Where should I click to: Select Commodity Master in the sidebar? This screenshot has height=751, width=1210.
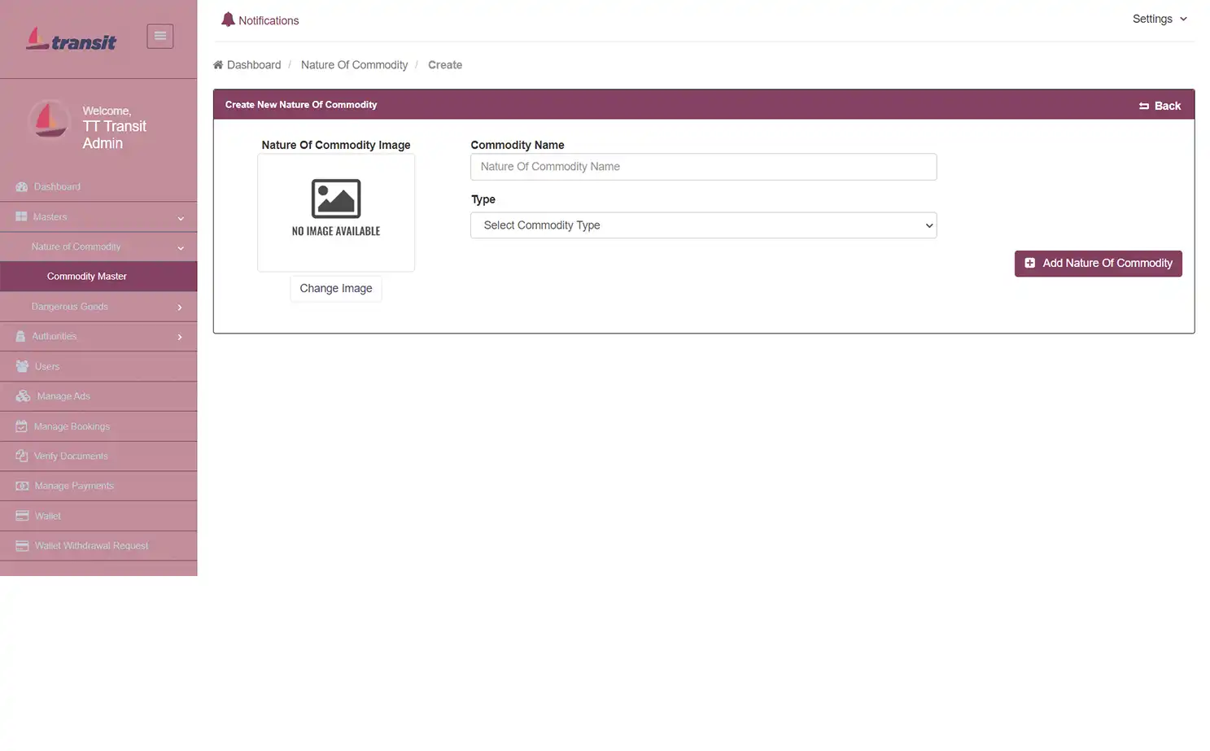point(87,277)
